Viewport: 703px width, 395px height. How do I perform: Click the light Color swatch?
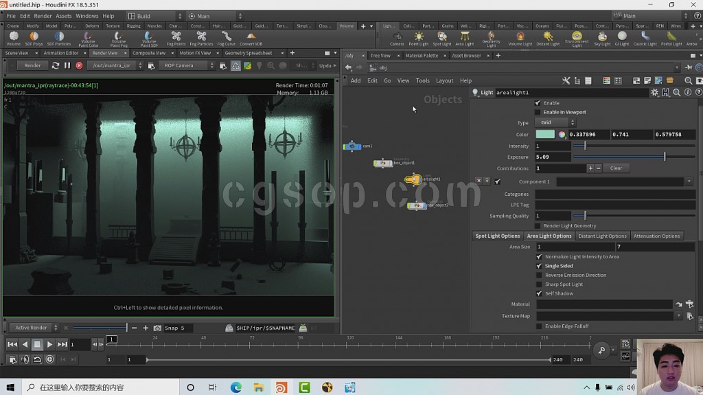pos(544,134)
